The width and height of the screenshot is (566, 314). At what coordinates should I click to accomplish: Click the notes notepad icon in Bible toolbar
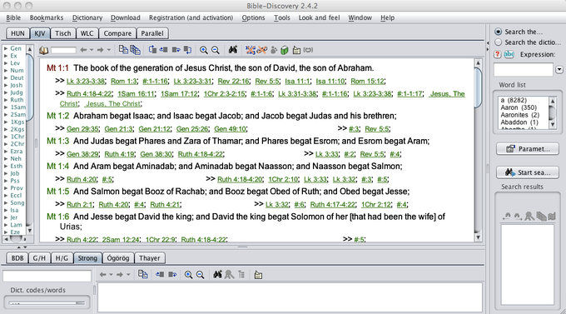coord(296,50)
